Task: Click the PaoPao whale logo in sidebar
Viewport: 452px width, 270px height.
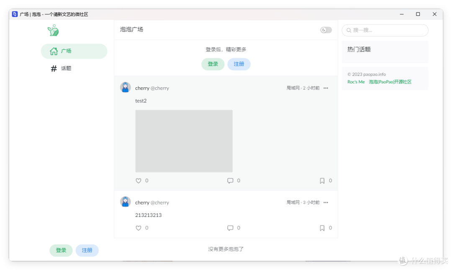Action: tap(53, 30)
